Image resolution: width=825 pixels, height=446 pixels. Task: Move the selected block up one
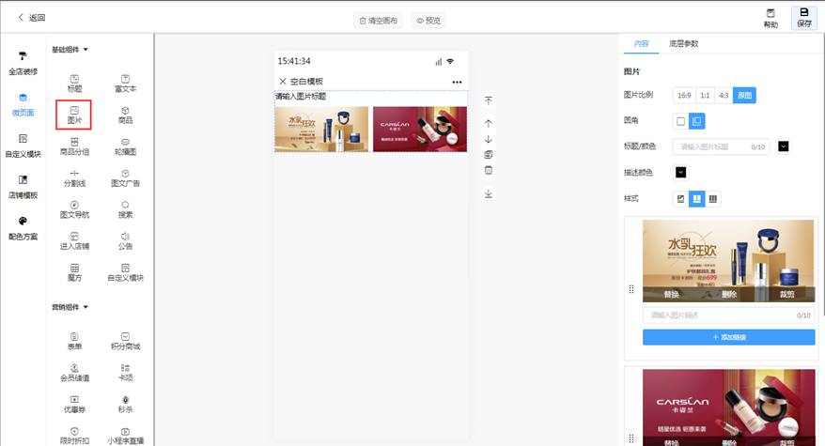(x=489, y=124)
